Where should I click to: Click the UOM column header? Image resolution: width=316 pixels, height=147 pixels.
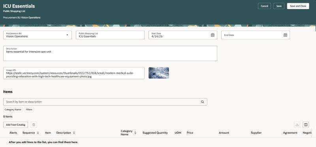pos(178,133)
